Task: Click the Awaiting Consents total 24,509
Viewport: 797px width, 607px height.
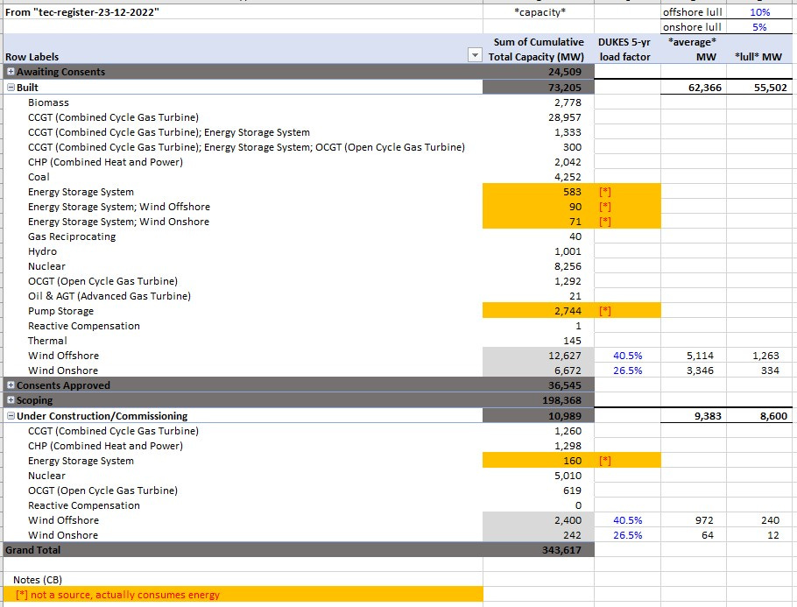Action: [539, 72]
